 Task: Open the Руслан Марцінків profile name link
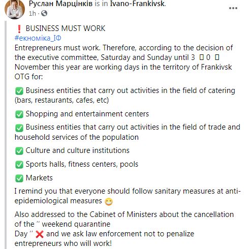pyautogui.click(x=60, y=4)
